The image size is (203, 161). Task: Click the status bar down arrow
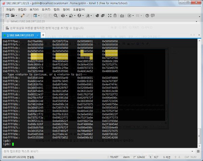179,157
